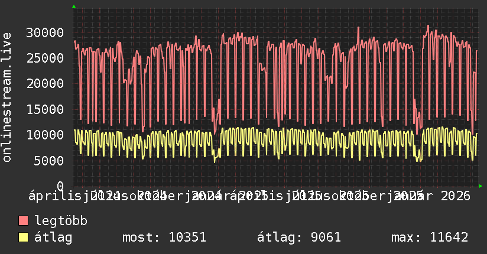487x254 pixels.
Task: Click the 5000 y-axis label
Action: [49, 161]
